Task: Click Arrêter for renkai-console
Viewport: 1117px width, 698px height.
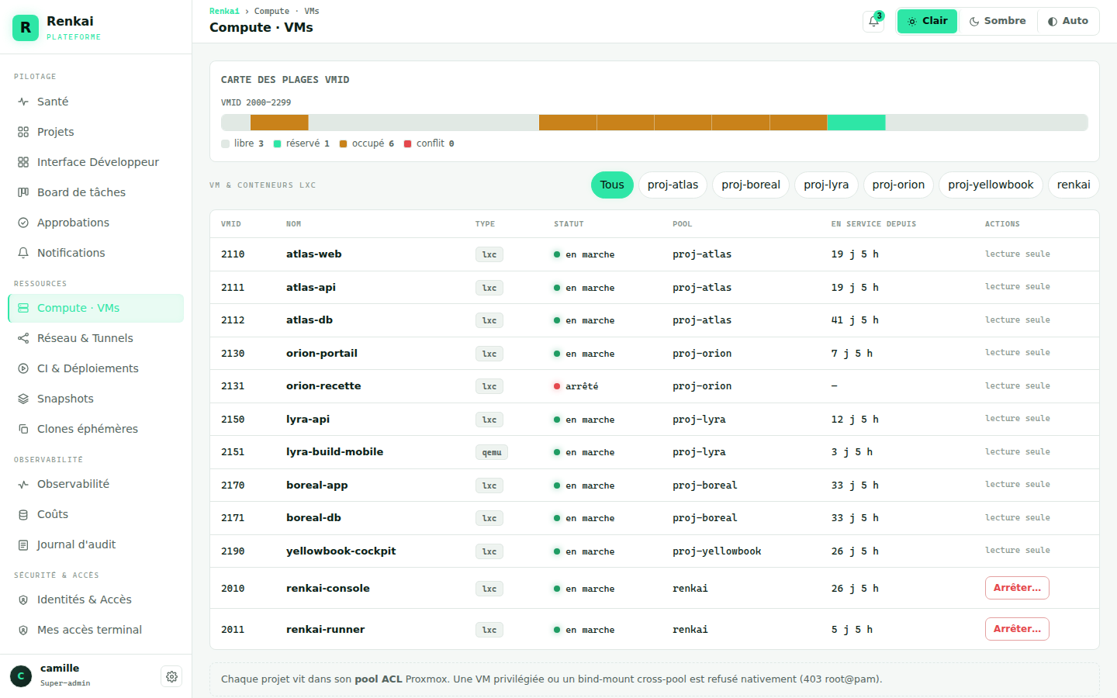Action: coord(1017,588)
